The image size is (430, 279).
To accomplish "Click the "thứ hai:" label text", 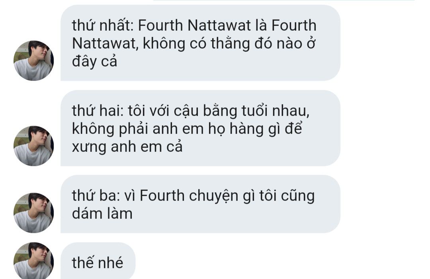I will tap(98, 110).
